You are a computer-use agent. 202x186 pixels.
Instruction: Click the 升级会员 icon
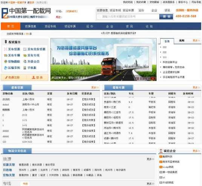(x=25, y=61)
